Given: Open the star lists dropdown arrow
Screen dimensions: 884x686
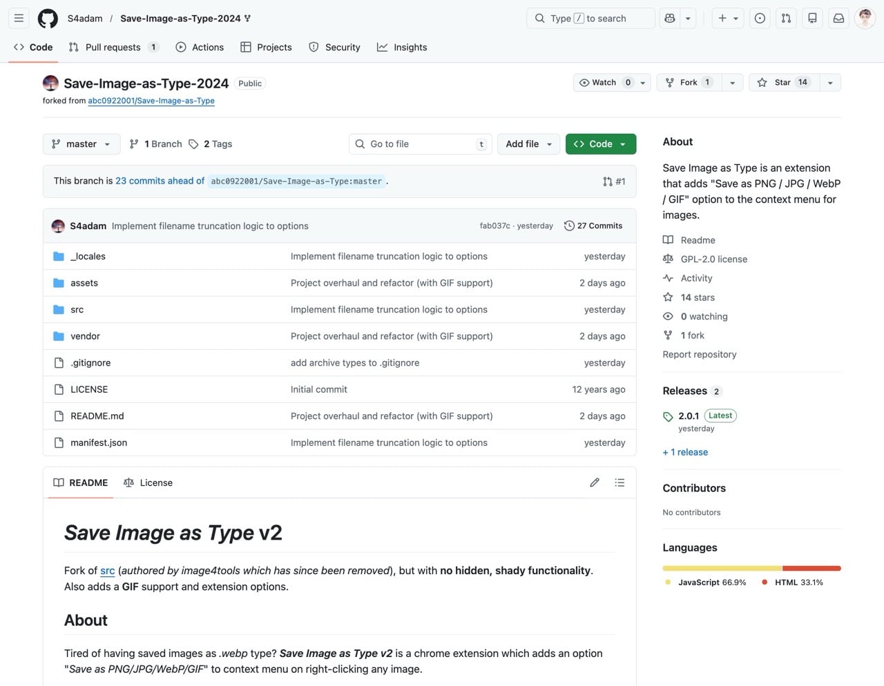Looking at the screenshot, I should pos(830,83).
